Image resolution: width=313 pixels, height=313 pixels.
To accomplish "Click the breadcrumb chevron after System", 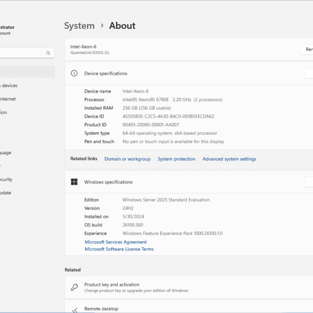I will (x=102, y=26).
